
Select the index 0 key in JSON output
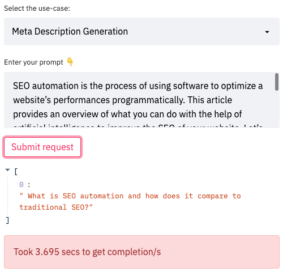click(22, 184)
